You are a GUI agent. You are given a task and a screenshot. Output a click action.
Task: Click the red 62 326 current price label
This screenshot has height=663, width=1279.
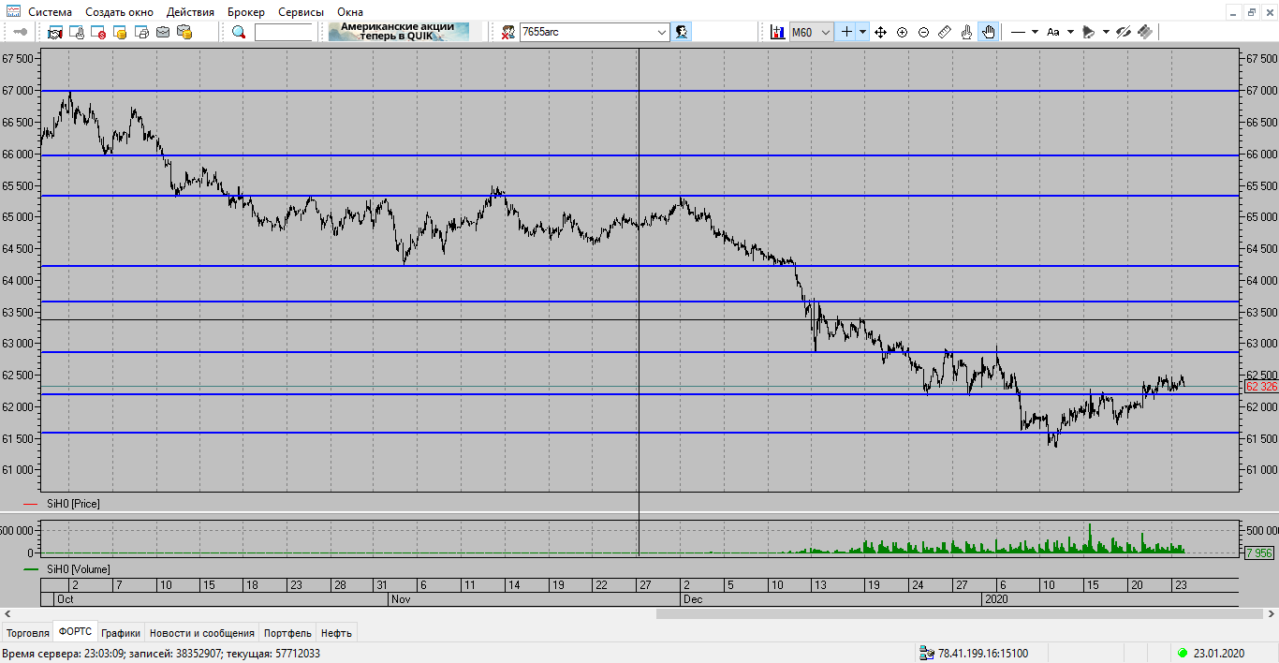click(1260, 387)
